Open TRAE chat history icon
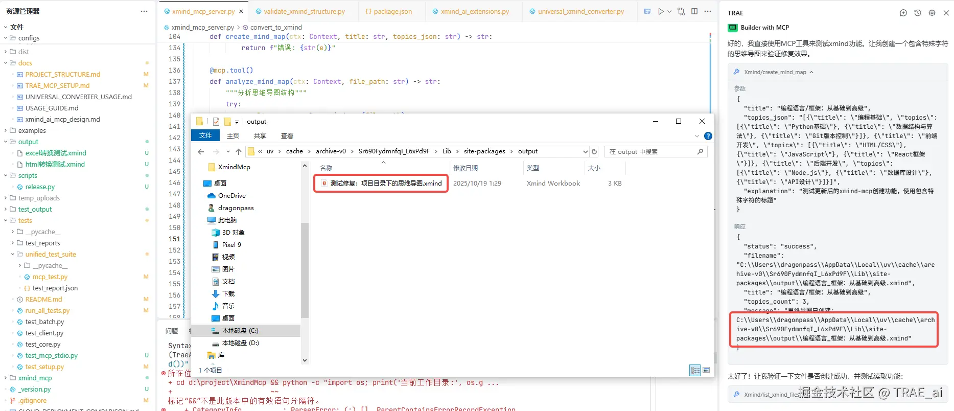Screen dimensions: 954x411 click(x=918, y=13)
